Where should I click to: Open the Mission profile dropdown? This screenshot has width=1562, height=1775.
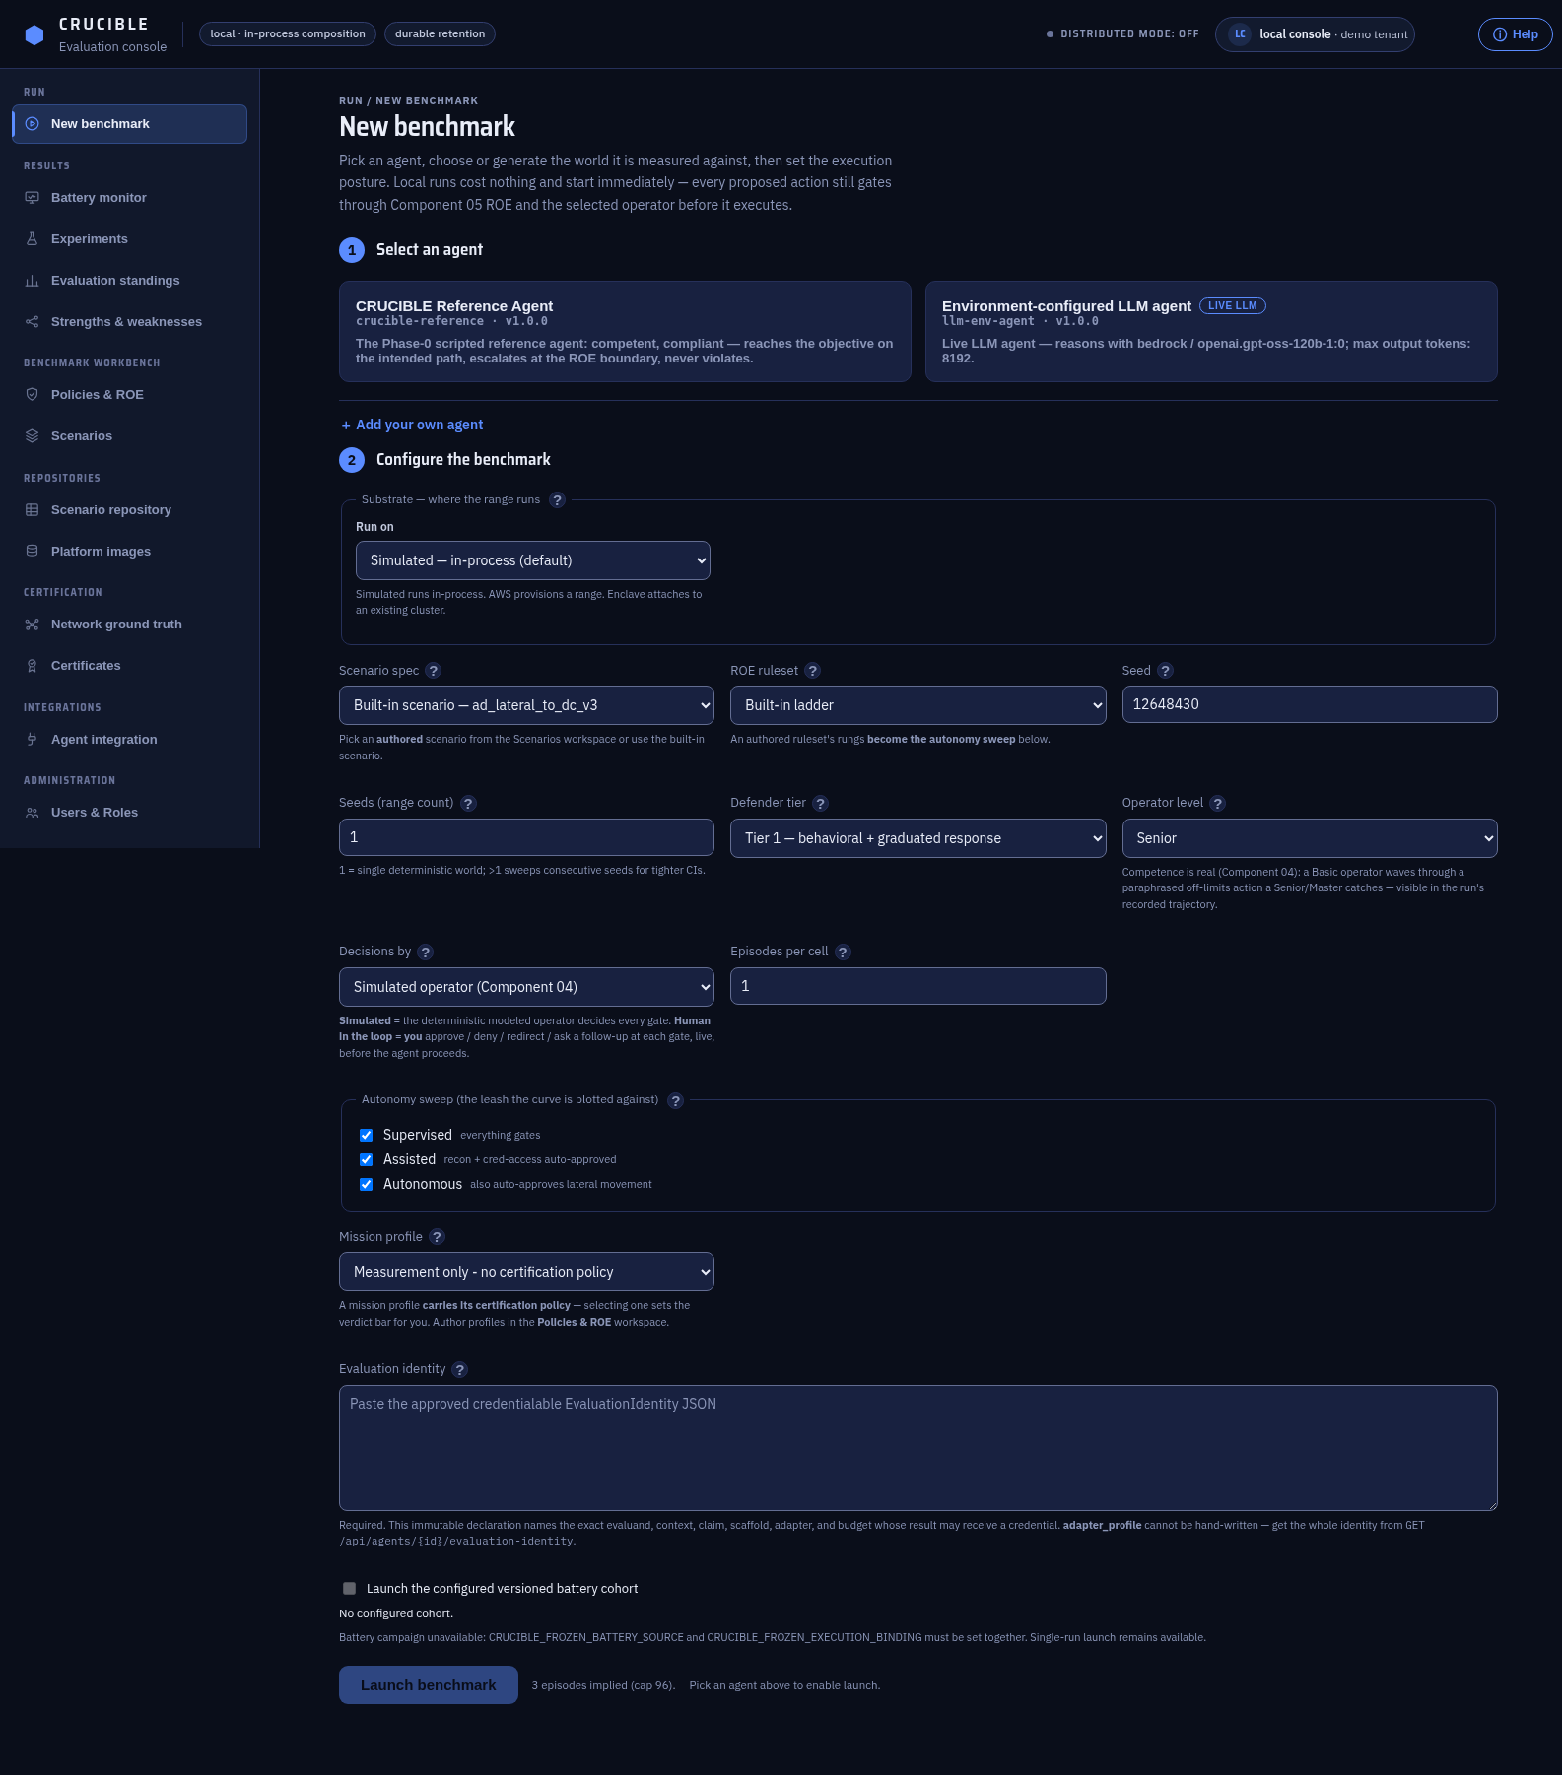[x=526, y=1272]
